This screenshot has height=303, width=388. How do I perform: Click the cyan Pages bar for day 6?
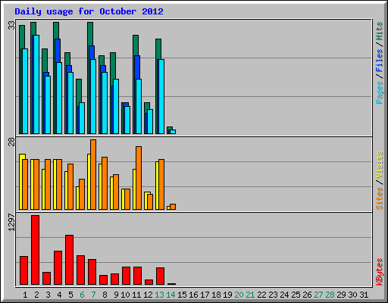tap(82, 118)
